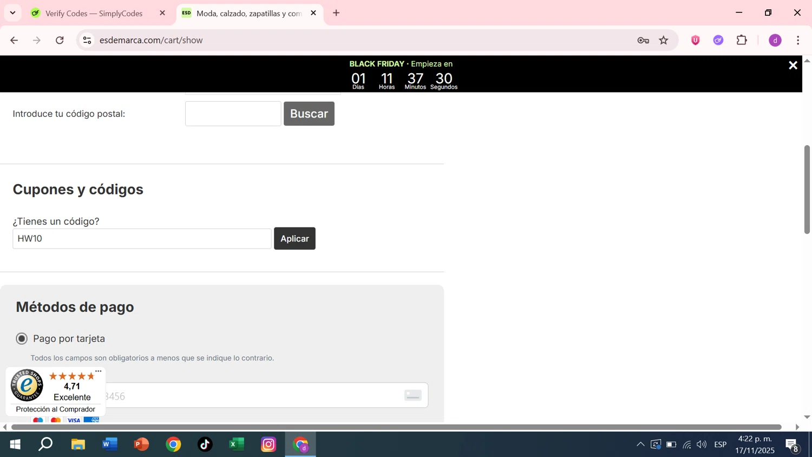The image size is (812, 457).
Task: Switch to the Verify Codes — SimplyCodes tab
Action: [94, 14]
